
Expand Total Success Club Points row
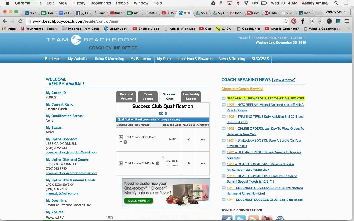[121, 164]
